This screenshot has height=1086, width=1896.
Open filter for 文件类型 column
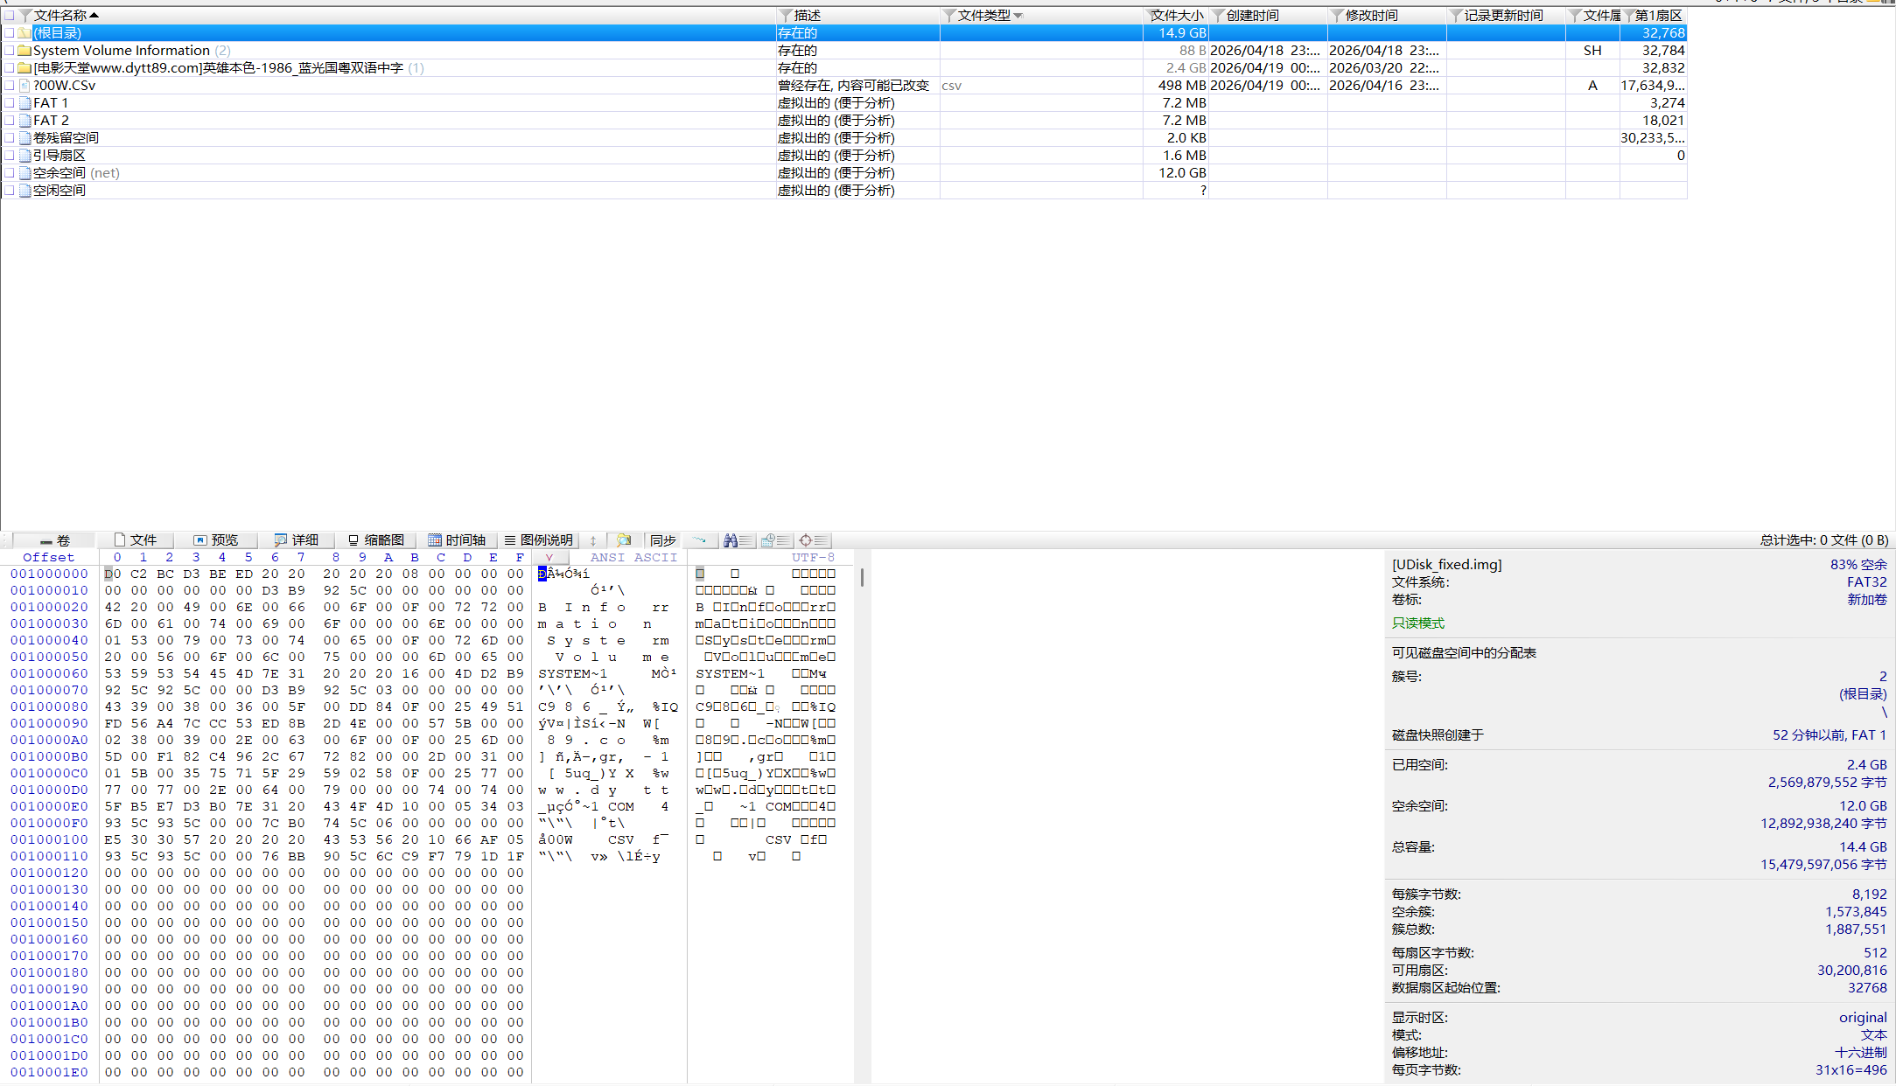[x=949, y=16]
